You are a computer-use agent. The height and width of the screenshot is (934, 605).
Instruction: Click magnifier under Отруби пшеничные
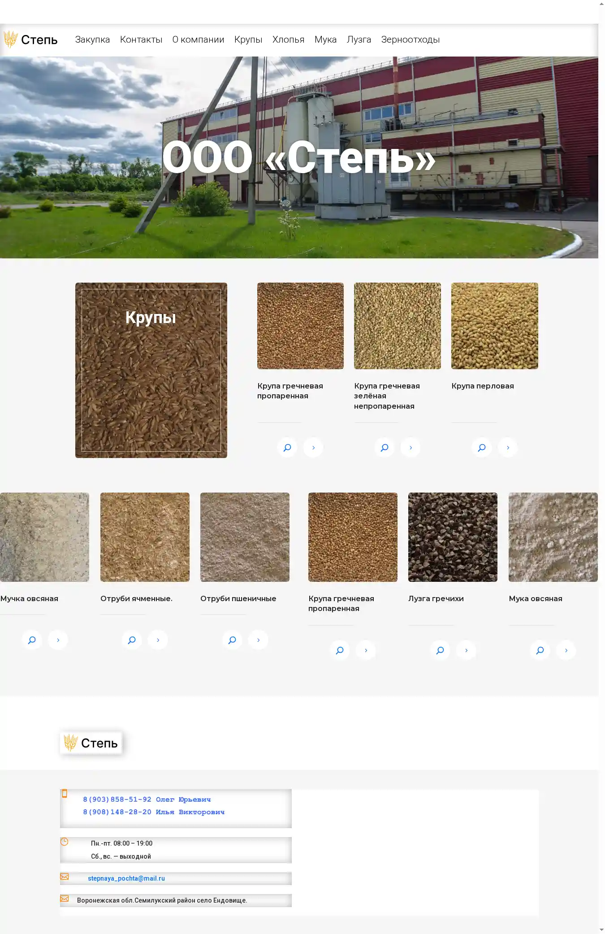pyautogui.click(x=232, y=640)
